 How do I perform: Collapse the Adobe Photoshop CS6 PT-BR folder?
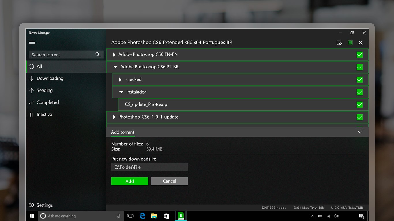point(115,67)
